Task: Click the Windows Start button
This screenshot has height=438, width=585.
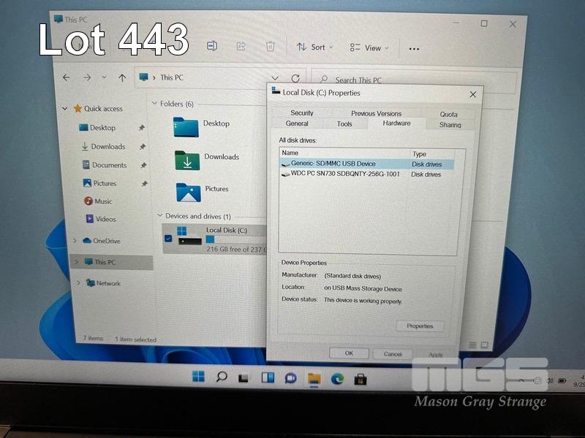Action: pos(198,377)
